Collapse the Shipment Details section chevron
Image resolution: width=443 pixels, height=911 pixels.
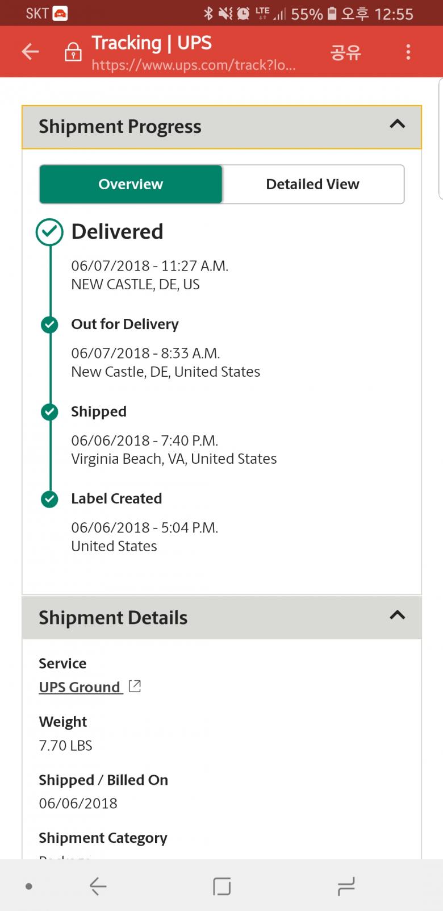pyautogui.click(x=397, y=615)
